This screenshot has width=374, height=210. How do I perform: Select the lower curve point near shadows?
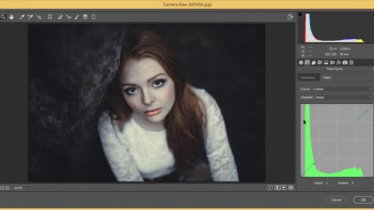314,164
